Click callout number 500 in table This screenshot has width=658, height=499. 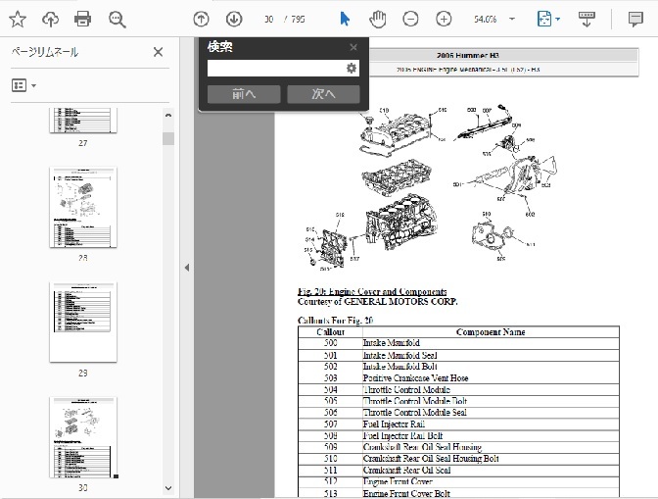330,343
